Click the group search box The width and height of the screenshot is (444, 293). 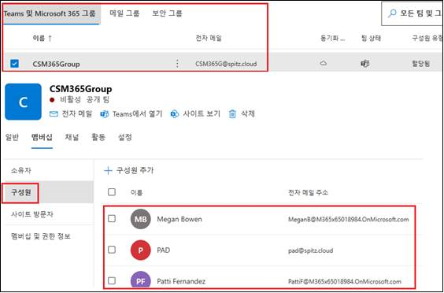point(413,13)
